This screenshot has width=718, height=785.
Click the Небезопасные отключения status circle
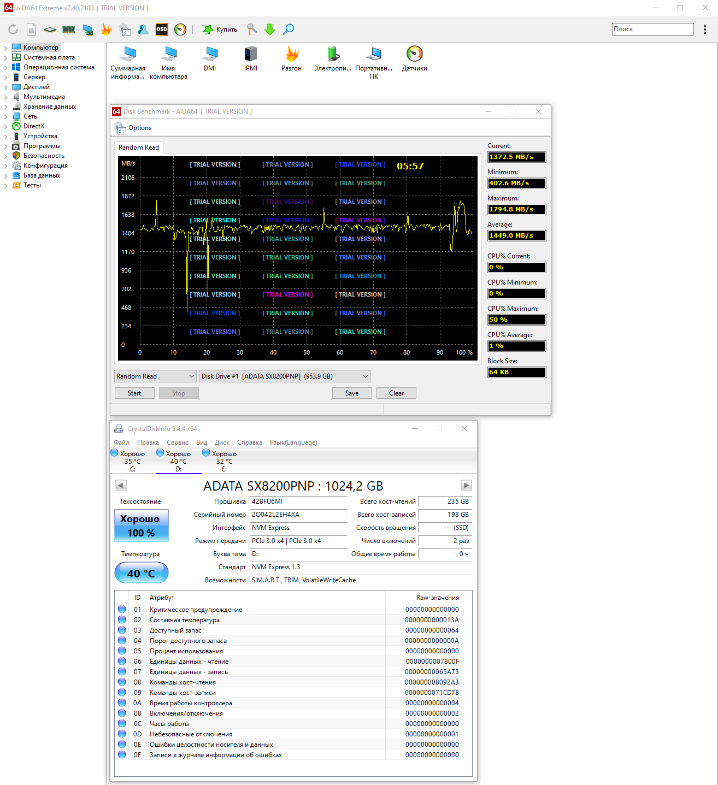click(122, 734)
